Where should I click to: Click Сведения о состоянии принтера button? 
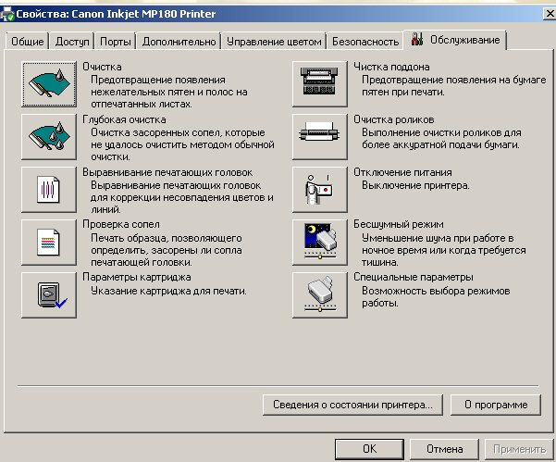pos(353,405)
